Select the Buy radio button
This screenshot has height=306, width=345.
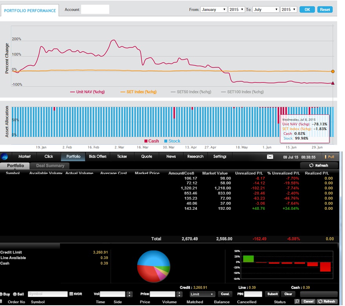[x=2, y=294]
